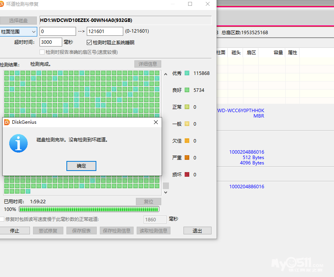
Task: Click the 容量 column header
Action: [278, 53]
